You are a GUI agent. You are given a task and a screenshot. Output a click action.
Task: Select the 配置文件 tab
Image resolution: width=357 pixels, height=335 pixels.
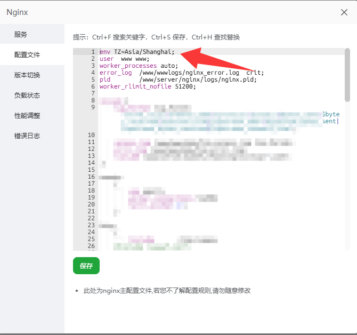(27, 55)
